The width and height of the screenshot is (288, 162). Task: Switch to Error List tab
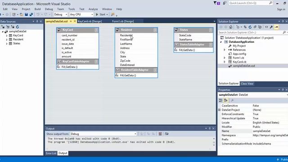click(51, 153)
